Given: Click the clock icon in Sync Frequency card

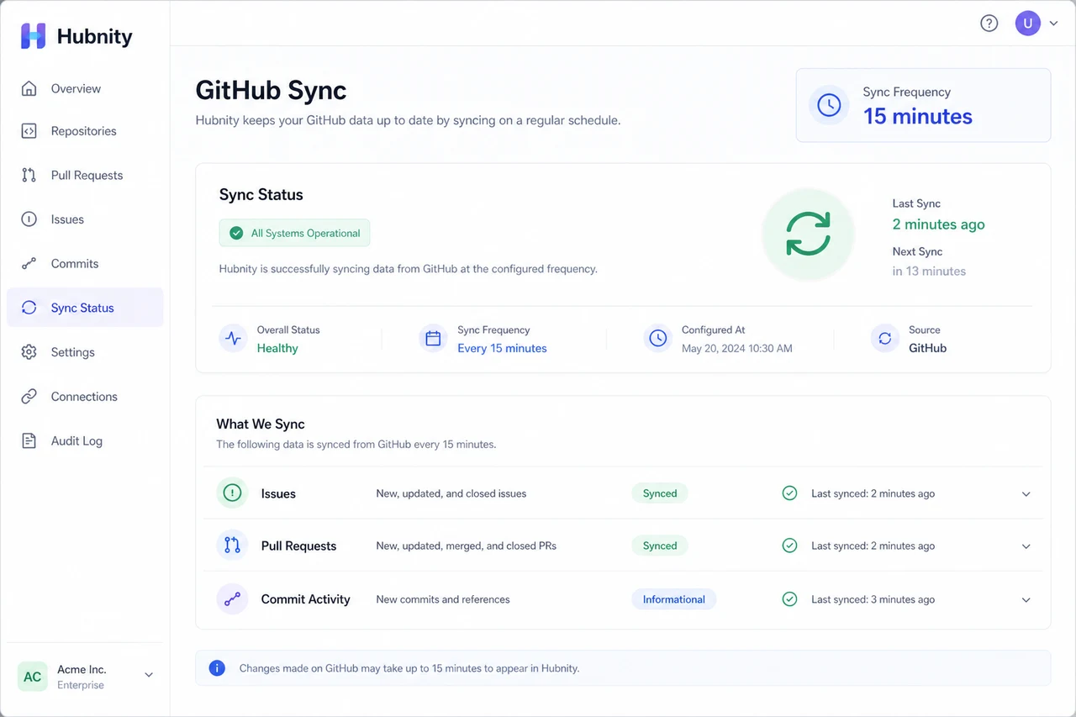Looking at the screenshot, I should [829, 105].
